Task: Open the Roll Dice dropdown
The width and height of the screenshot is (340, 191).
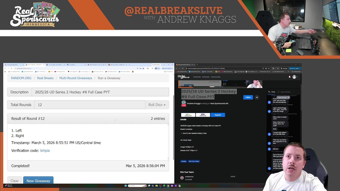Action: coord(157,105)
